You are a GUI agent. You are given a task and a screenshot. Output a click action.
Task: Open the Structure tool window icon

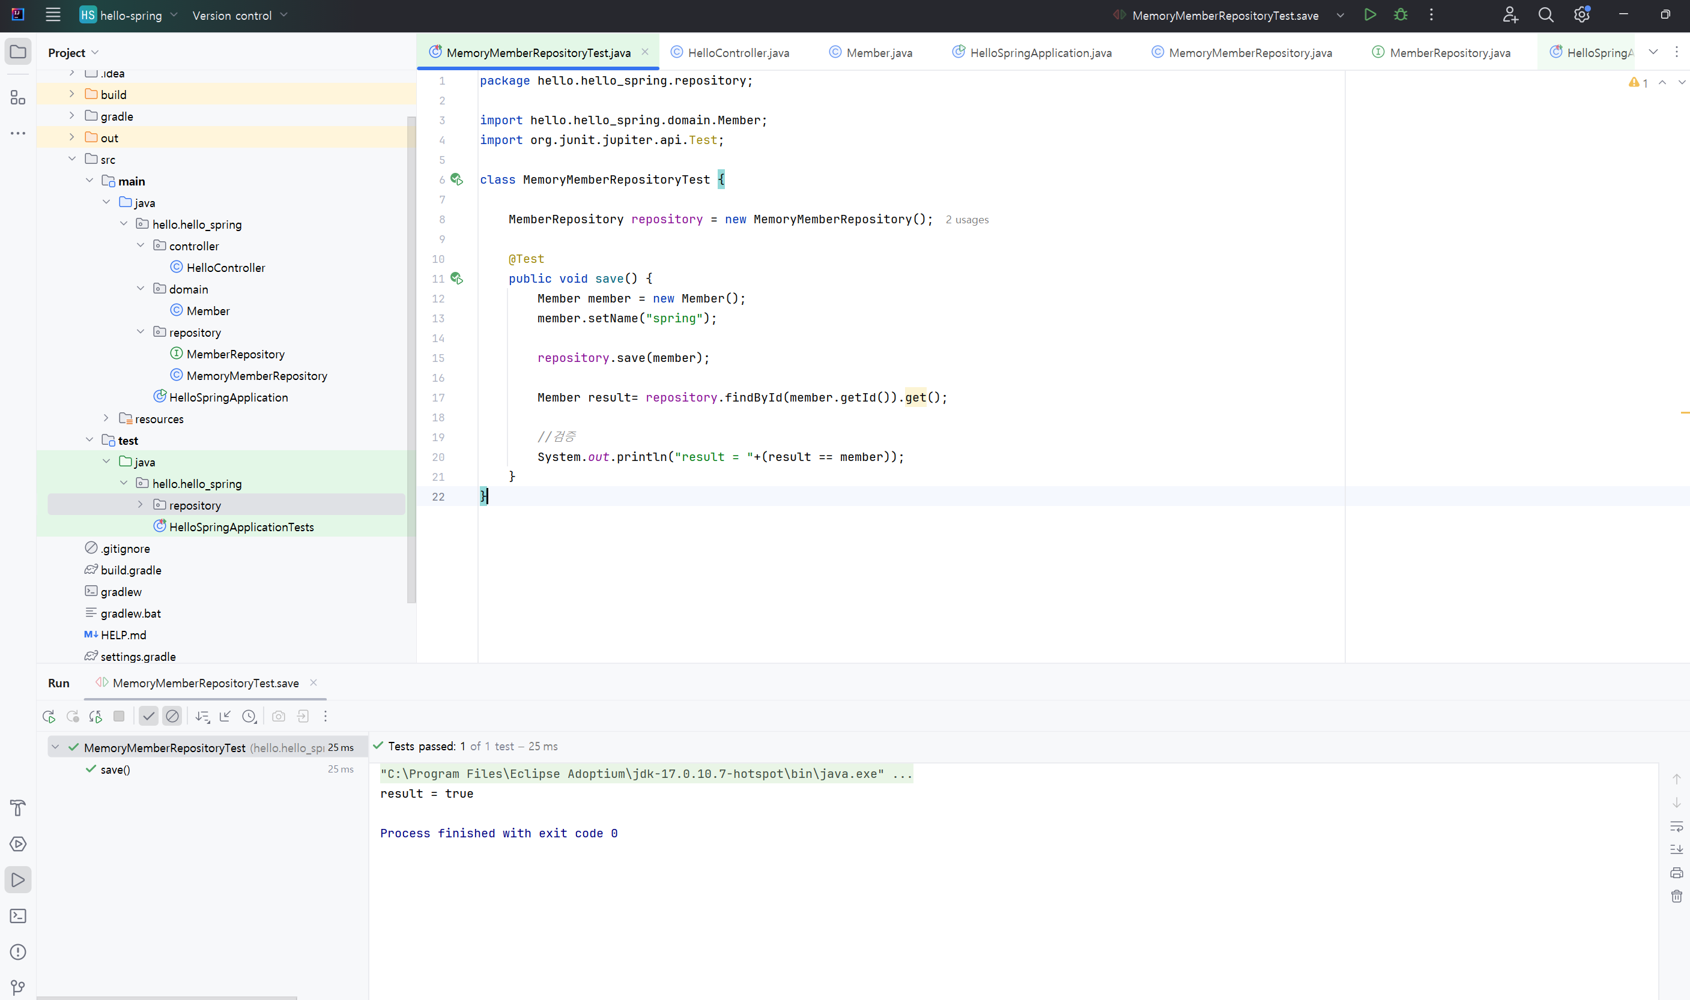[18, 98]
